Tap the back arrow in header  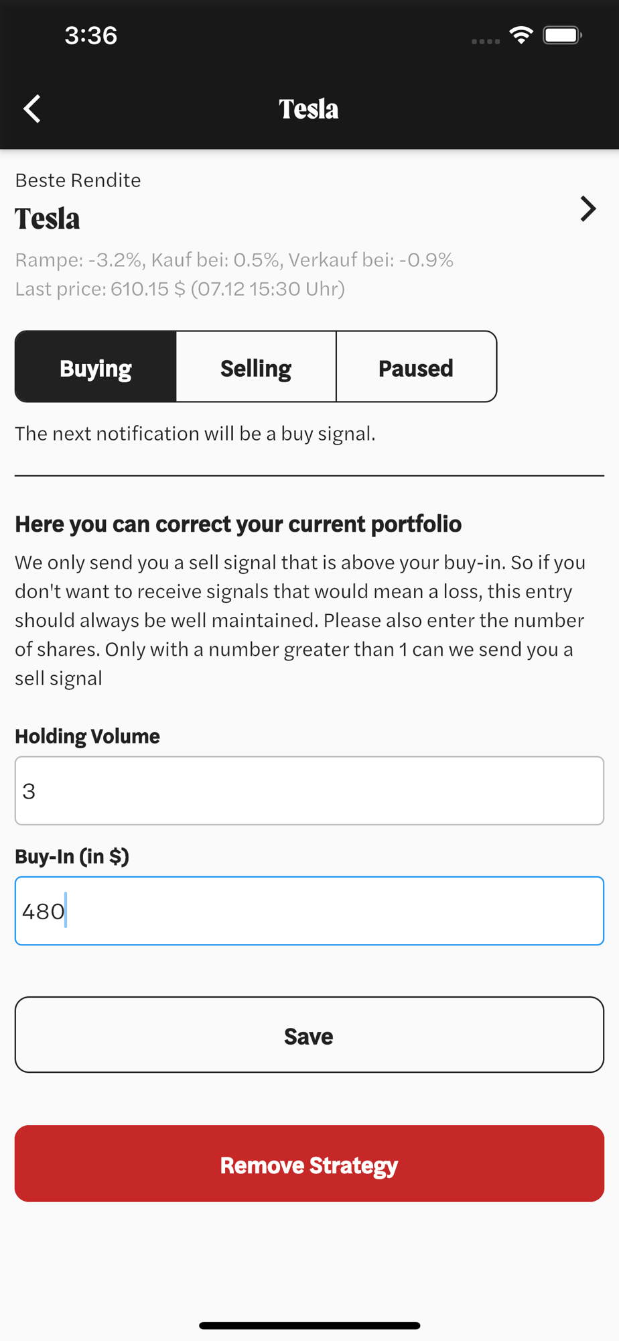pyautogui.click(x=32, y=109)
